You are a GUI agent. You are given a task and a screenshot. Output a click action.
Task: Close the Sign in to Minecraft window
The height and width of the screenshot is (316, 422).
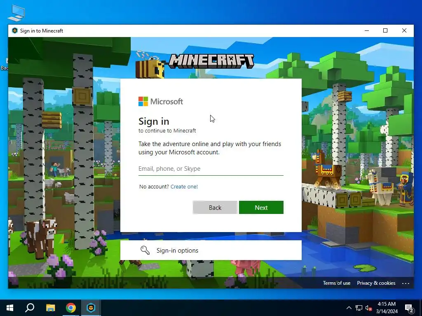pos(404,30)
